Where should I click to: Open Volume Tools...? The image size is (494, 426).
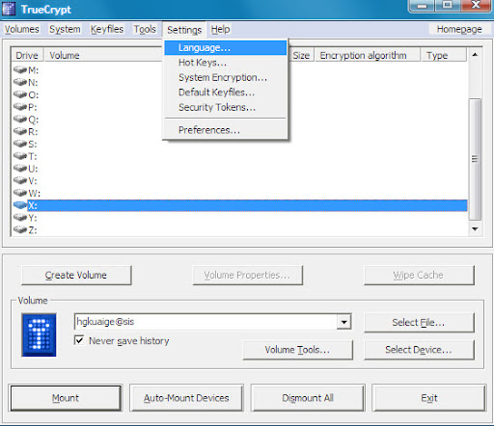(297, 350)
